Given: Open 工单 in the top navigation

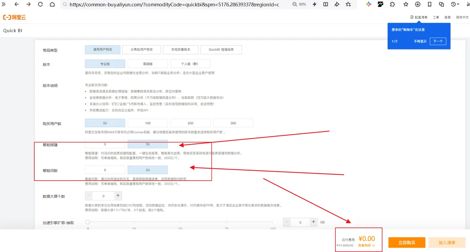Looking at the screenshot, I should click(436, 17).
